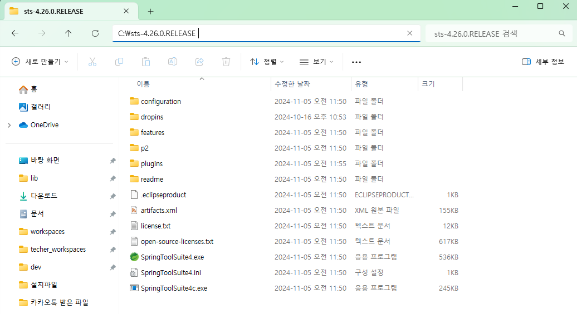Unpin the lib folder pin icon
Image resolution: width=577 pixels, height=314 pixels.
(113, 178)
